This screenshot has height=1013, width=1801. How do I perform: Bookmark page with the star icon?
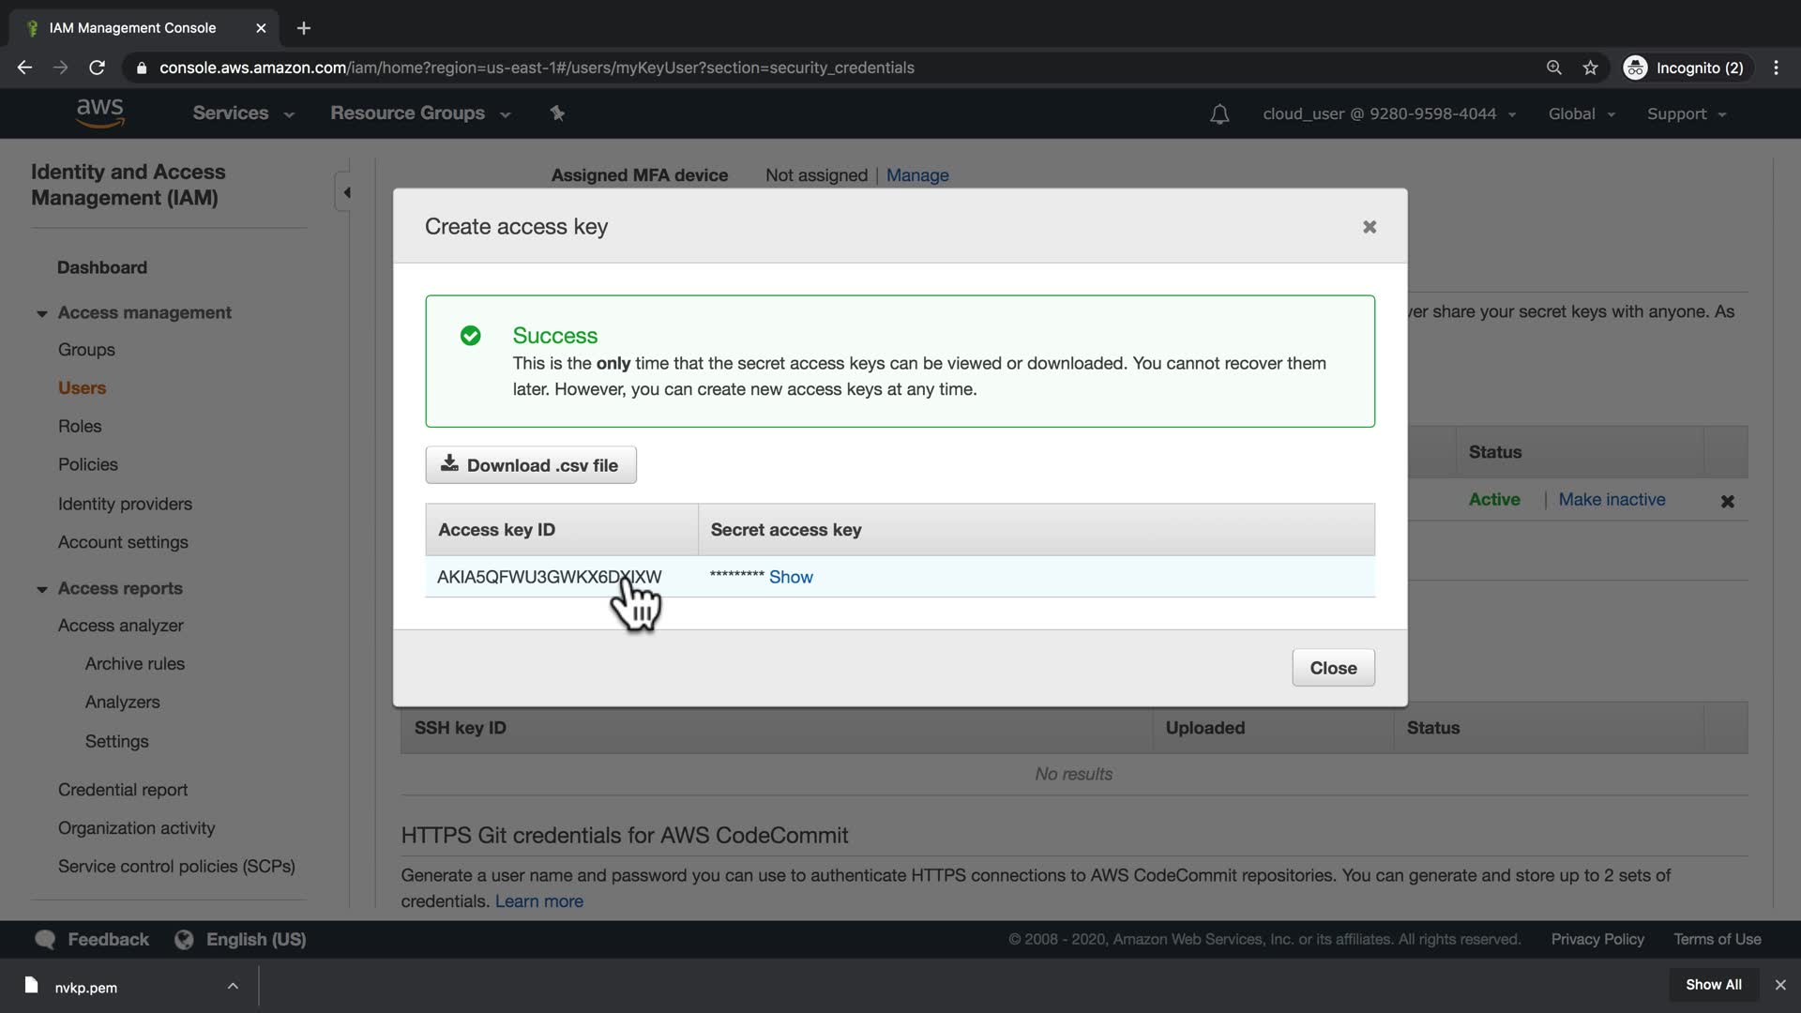point(1590,68)
